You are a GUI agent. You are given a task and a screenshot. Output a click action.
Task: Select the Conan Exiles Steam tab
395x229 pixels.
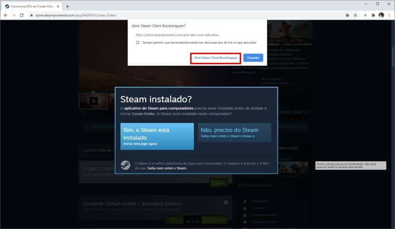point(32,6)
